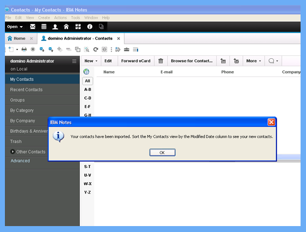Filter contacts by W-X
Viewport: 306px width, 232px height.
(88, 184)
